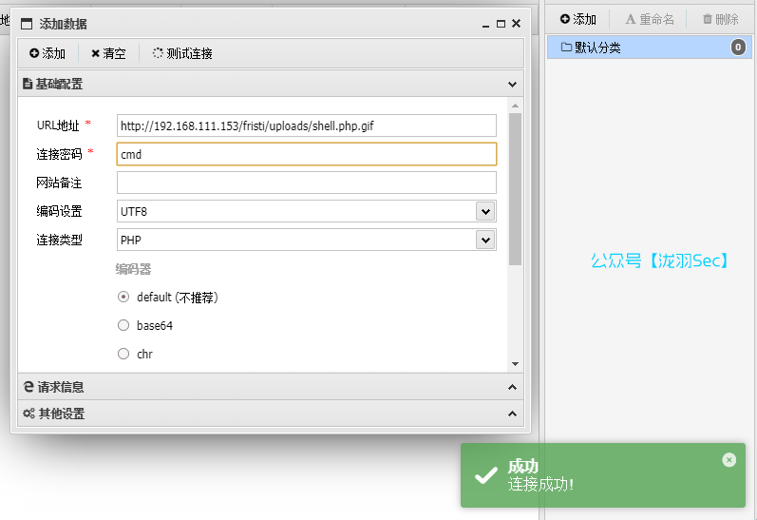Close the green success notification

(729, 460)
